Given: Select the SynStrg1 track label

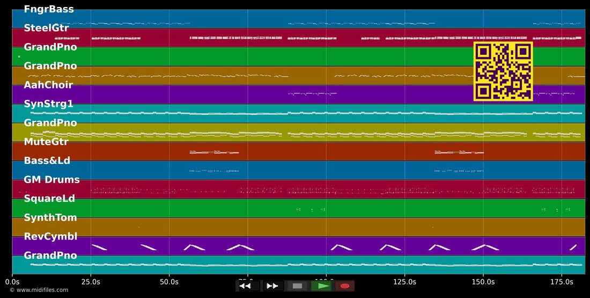Looking at the screenshot, I should pyautogui.click(x=48, y=104).
